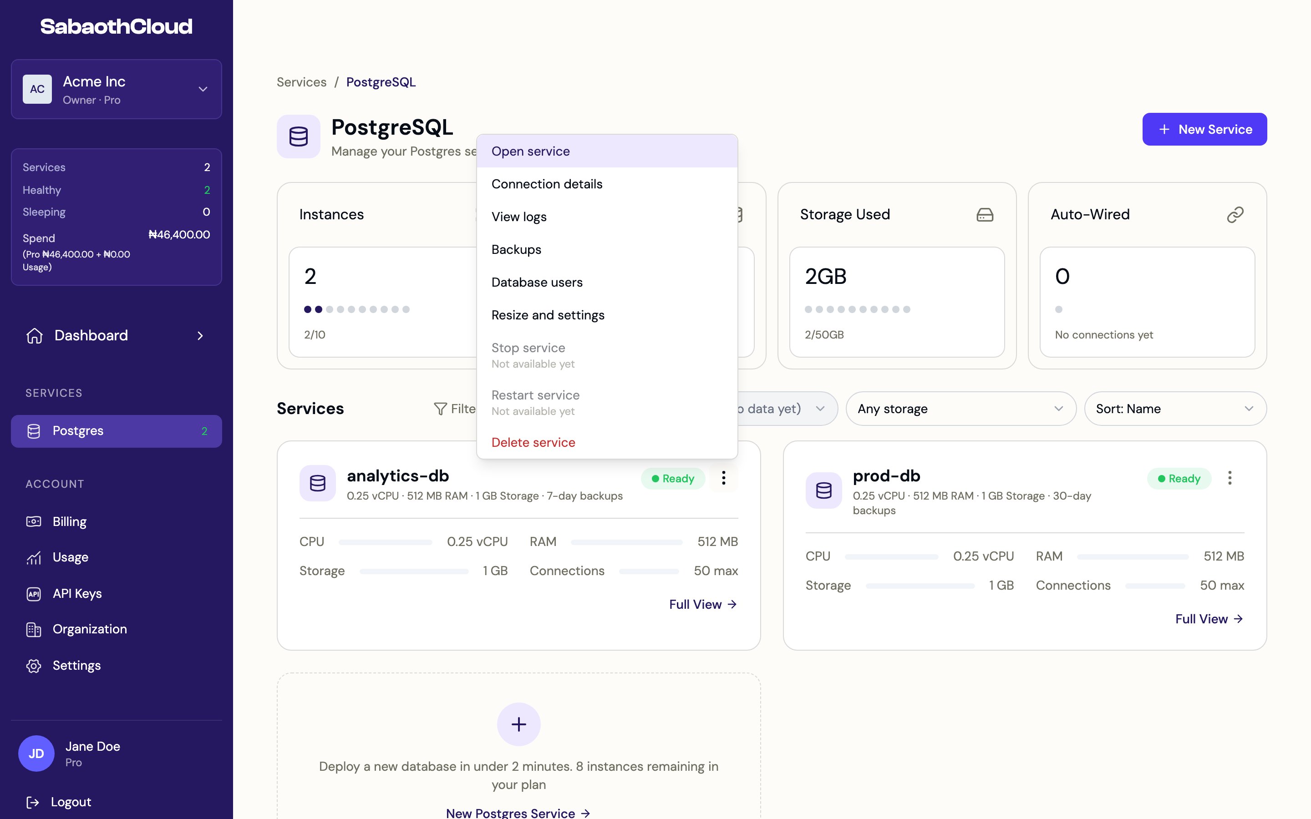Expand the Dashboard chevron
The image size is (1311, 819).
coord(200,336)
